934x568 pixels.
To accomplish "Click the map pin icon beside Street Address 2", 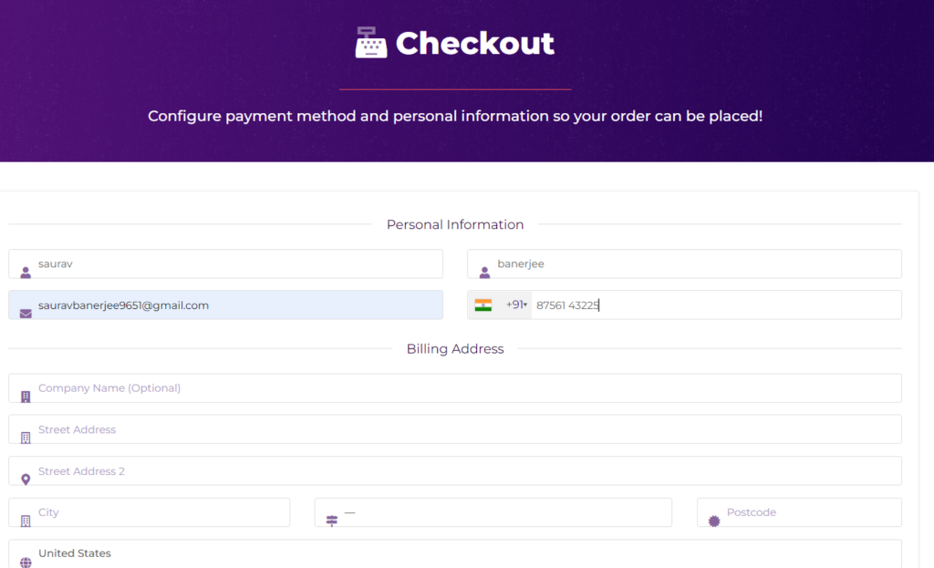I will point(26,479).
